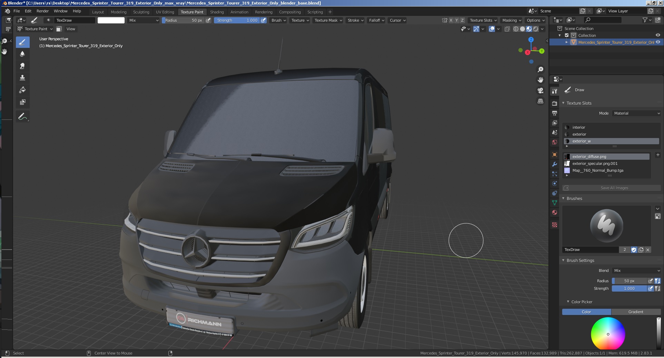Image resolution: width=664 pixels, height=358 pixels.
Task: Open Modifiers properties tab
Action: [x=555, y=164]
